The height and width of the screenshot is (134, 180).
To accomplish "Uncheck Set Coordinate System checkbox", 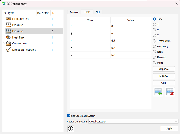I will 69,116.
